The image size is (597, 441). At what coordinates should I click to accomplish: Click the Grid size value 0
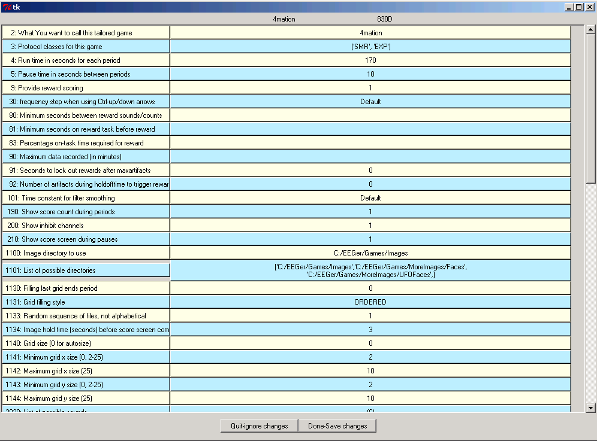[x=370, y=343]
